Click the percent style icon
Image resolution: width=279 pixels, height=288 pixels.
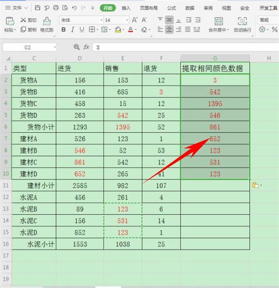click(275, 30)
